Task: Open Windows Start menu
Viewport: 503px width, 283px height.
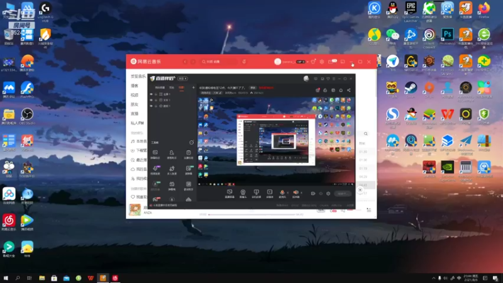Action: coord(6,278)
